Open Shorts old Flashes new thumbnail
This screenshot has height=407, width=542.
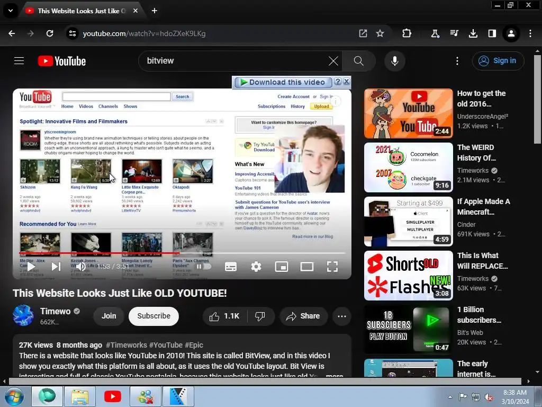pyautogui.click(x=408, y=276)
